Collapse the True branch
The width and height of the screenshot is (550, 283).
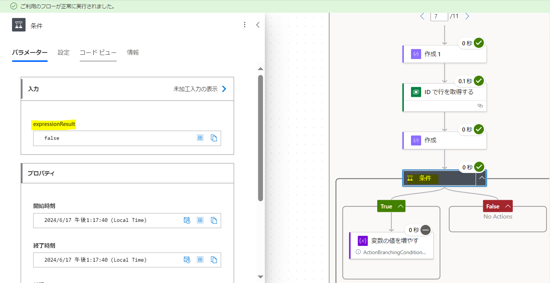coord(401,206)
